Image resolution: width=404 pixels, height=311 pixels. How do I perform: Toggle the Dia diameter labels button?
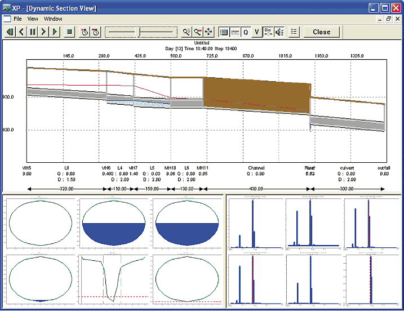tap(268, 32)
